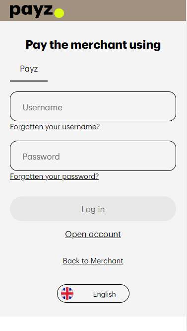This screenshot has height=331, width=187.
Task: Click the underline beneath the Payz tab
Action: pyautogui.click(x=29, y=81)
